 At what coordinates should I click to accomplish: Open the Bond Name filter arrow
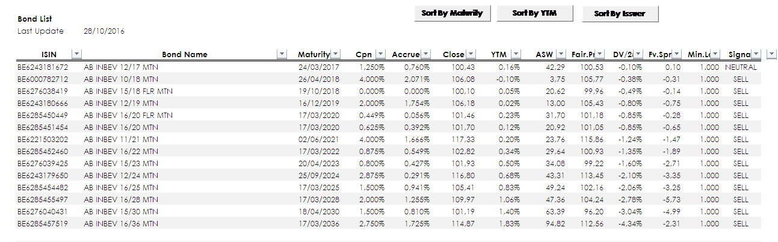[x=281, y=55]
